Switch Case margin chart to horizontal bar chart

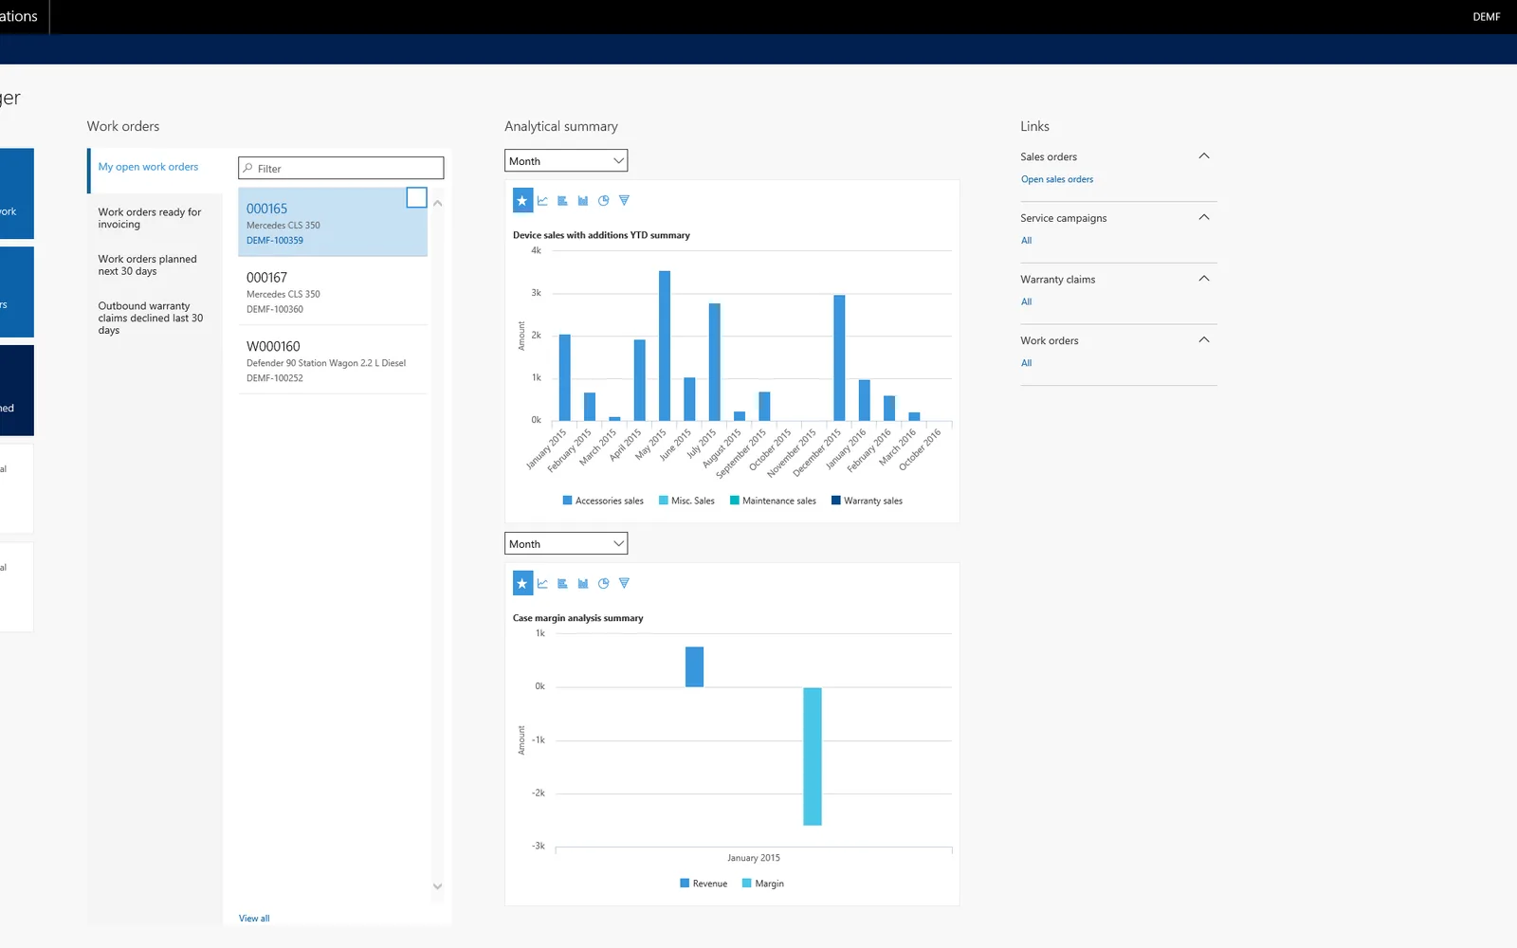pos(562,583)
